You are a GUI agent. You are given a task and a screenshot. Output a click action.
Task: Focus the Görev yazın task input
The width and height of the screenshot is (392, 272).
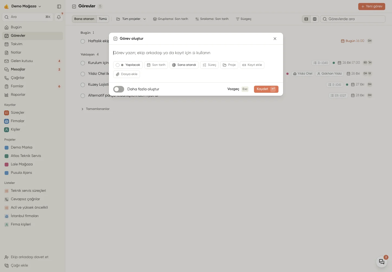tap(195, 53)
